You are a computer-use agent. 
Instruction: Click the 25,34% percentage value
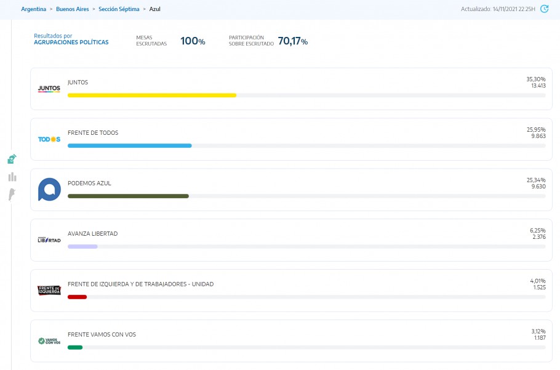(x=536, y=180)
